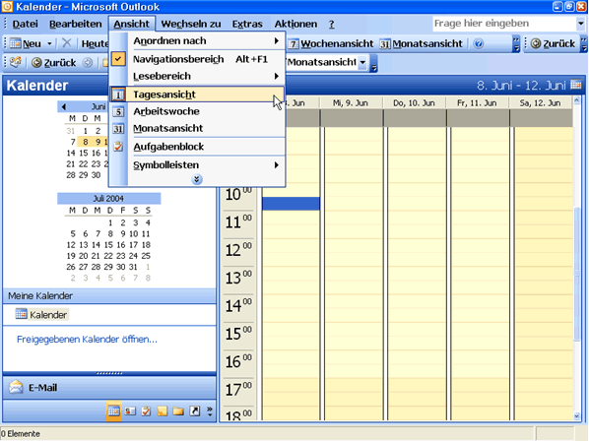Click the Kontakte icon in navigation bottom bar

pos(130,411)
